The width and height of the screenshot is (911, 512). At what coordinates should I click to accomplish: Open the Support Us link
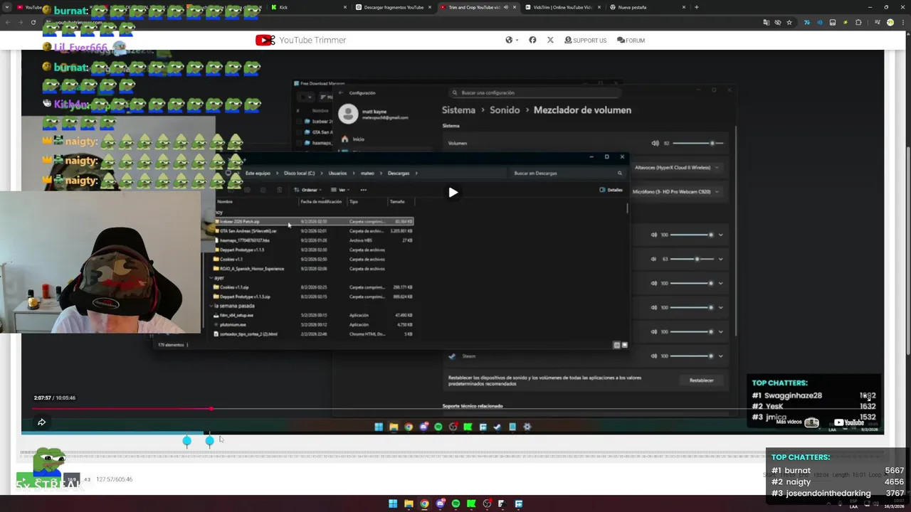(x=585, y=40)
